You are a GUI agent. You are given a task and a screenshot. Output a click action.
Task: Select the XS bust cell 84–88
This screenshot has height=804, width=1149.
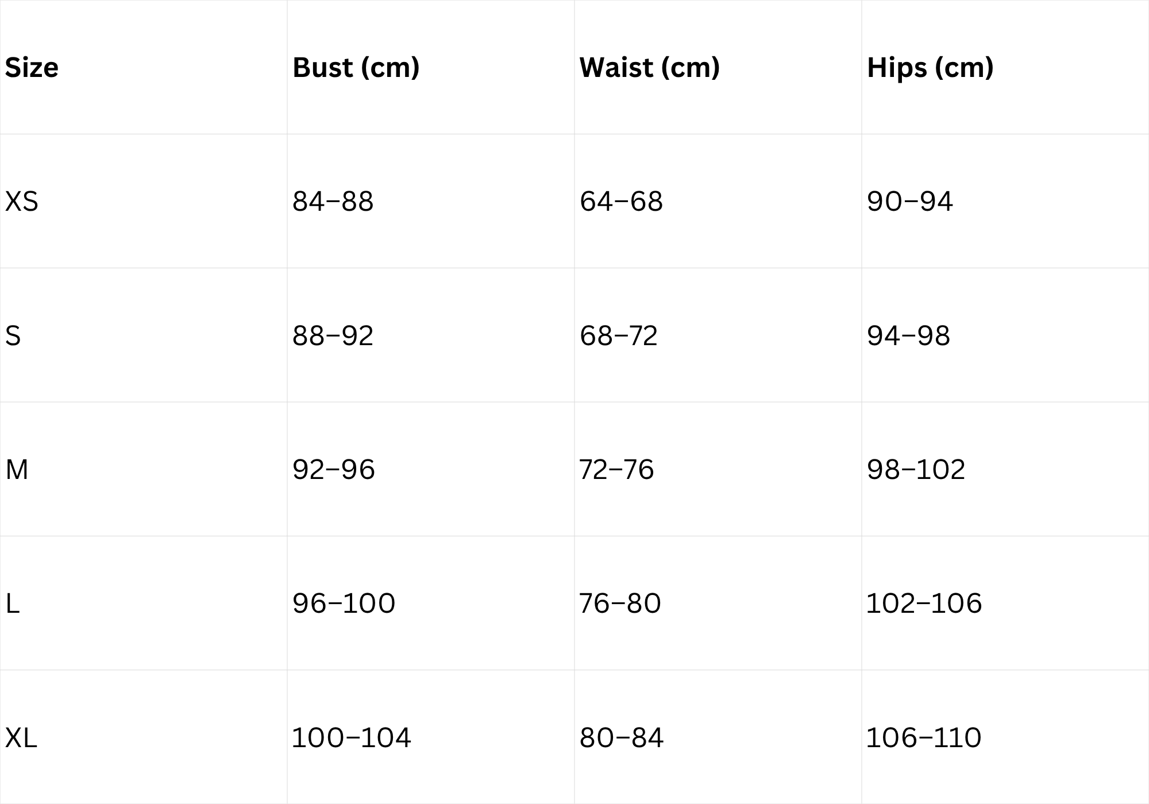[x=333, y=202]
